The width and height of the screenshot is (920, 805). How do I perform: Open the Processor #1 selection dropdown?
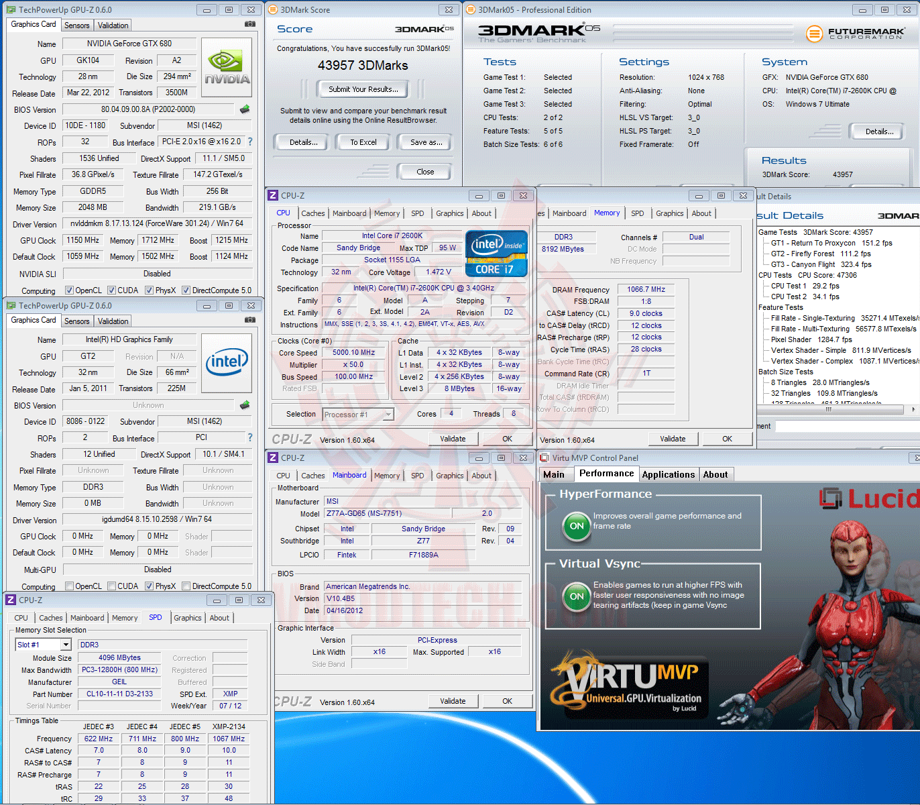tap(388, 415)
